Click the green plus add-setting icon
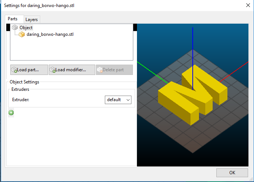This screenshot has width=254, height=182. [11, 113]
